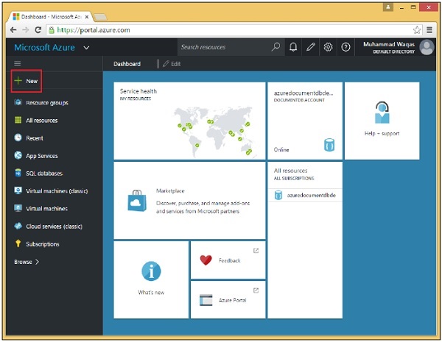Click the pencil edit icon in top bar
Viewport: 442px width, 342px height.
[x=311, y=47]
